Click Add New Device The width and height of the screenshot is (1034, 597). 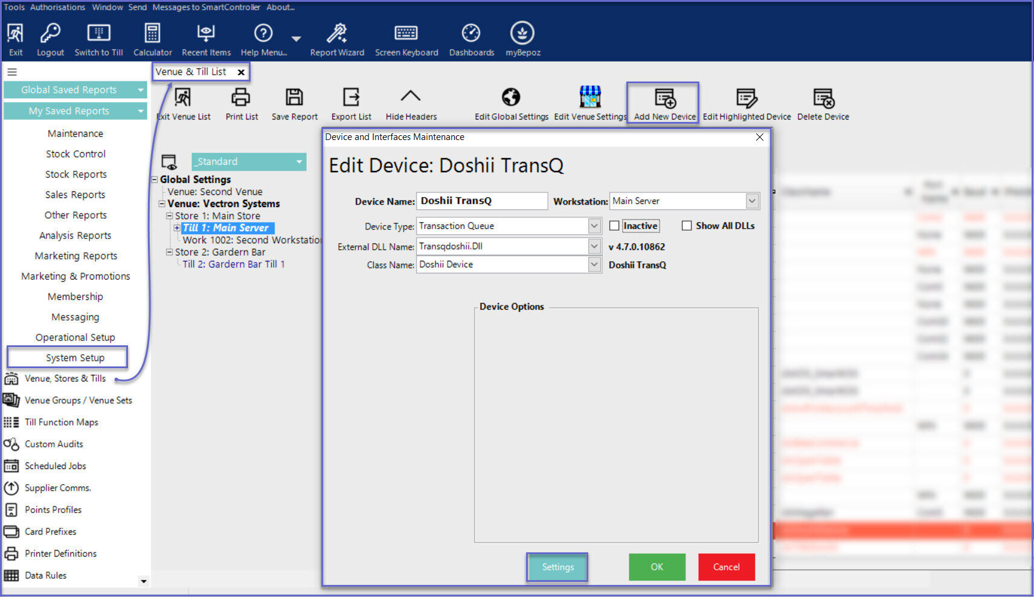pyautogui.click(x=664, y=104)
